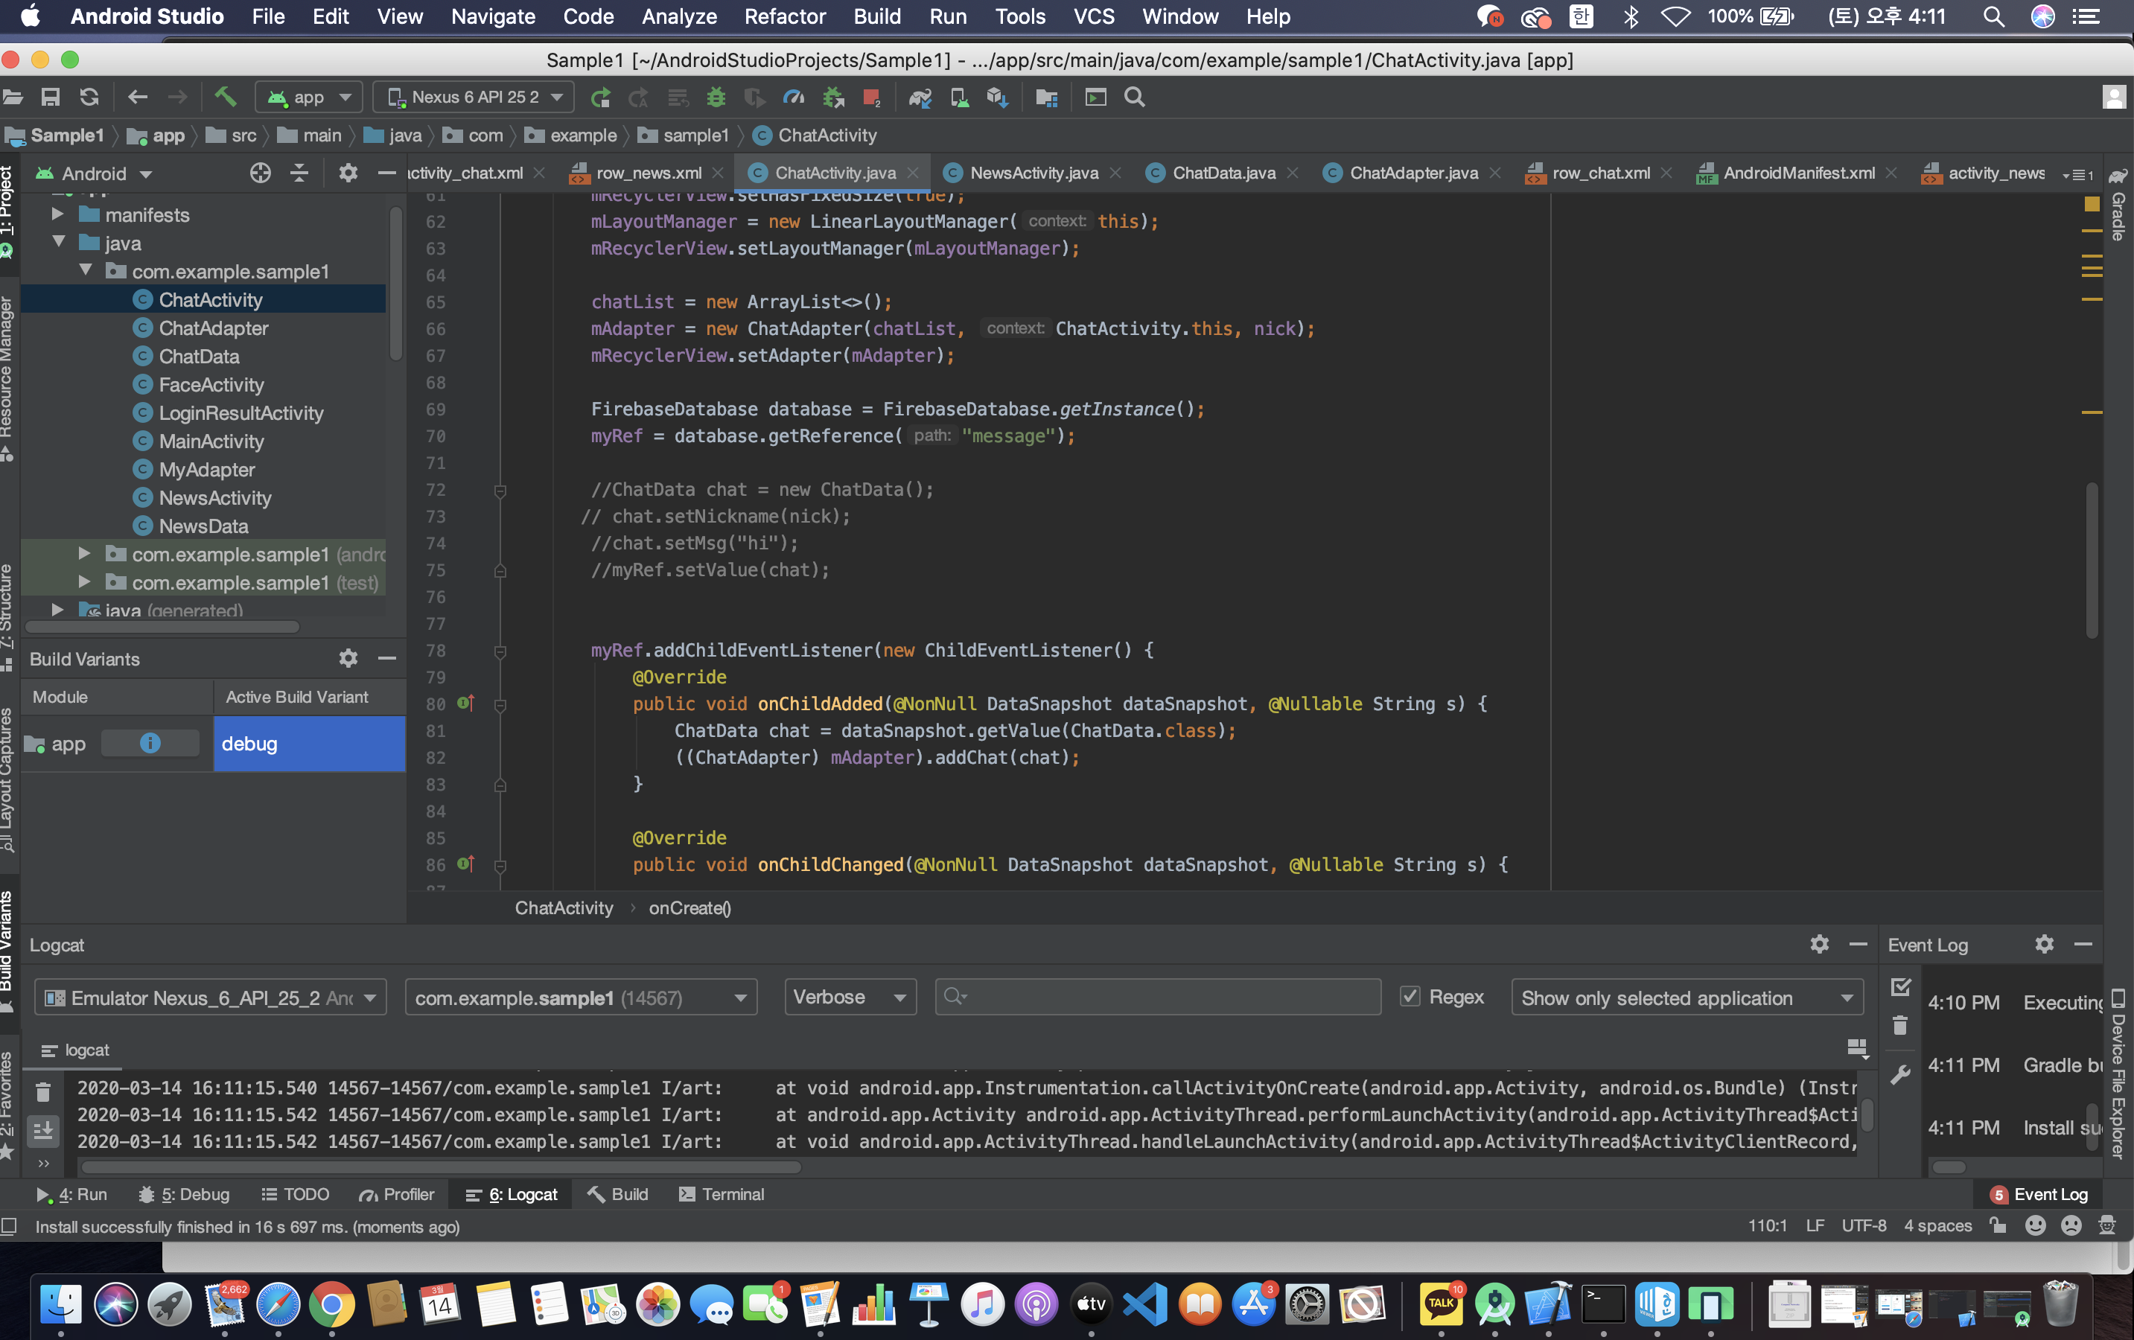Click Sync Project with Gradle Files elephant icon
The width and height of the screenshot is (2134, 1340).
pyautogui.click(x=920, y=97)
